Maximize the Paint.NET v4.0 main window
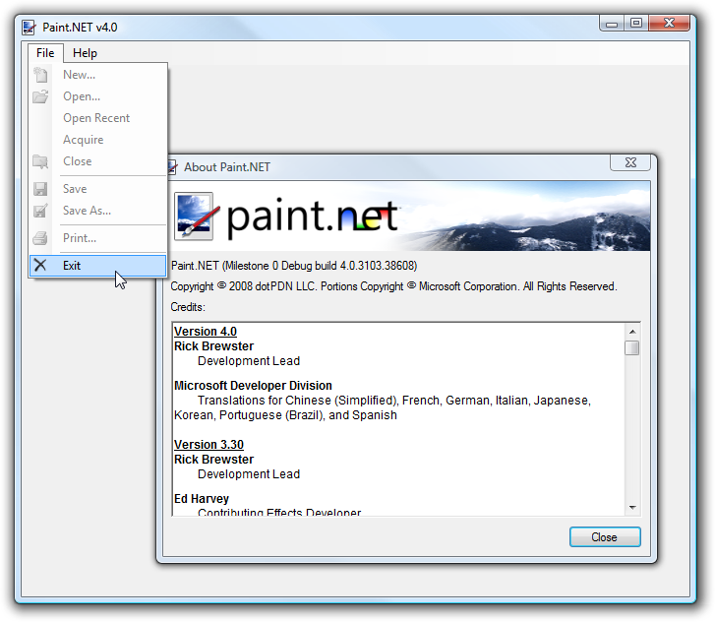715x622 pixels. pyautogui.click(x=636, y=23)
